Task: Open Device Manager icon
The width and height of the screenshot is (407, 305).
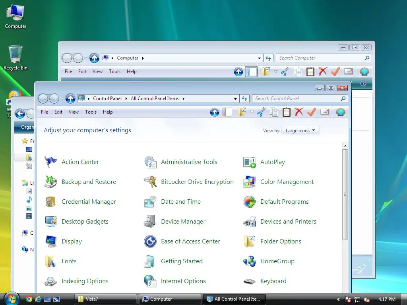Action: (x=150, y=222)
